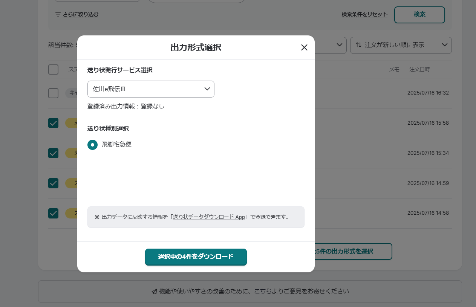Close the 出力形式選択 dialog with the X

[x=304, y=47]
